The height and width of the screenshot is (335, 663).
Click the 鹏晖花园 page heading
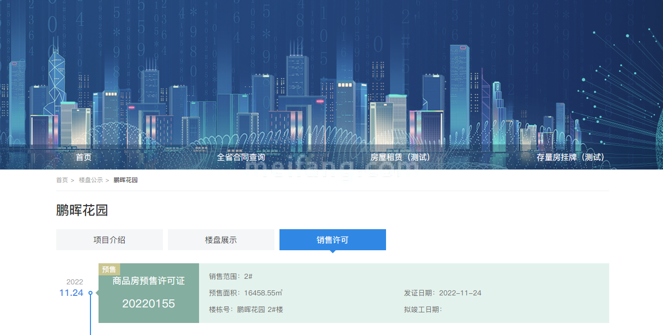[x=82, y=211]
